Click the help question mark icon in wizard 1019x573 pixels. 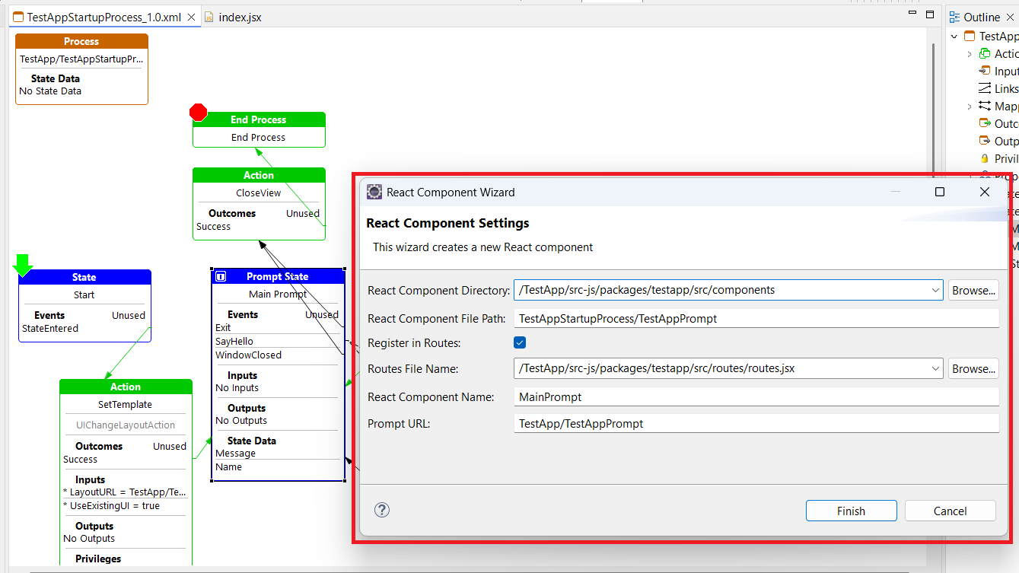pos(382,510)
